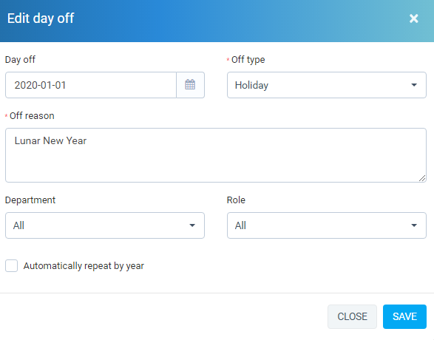
Task: Click the Holiday value in Off type
Action: coord(251,85)
